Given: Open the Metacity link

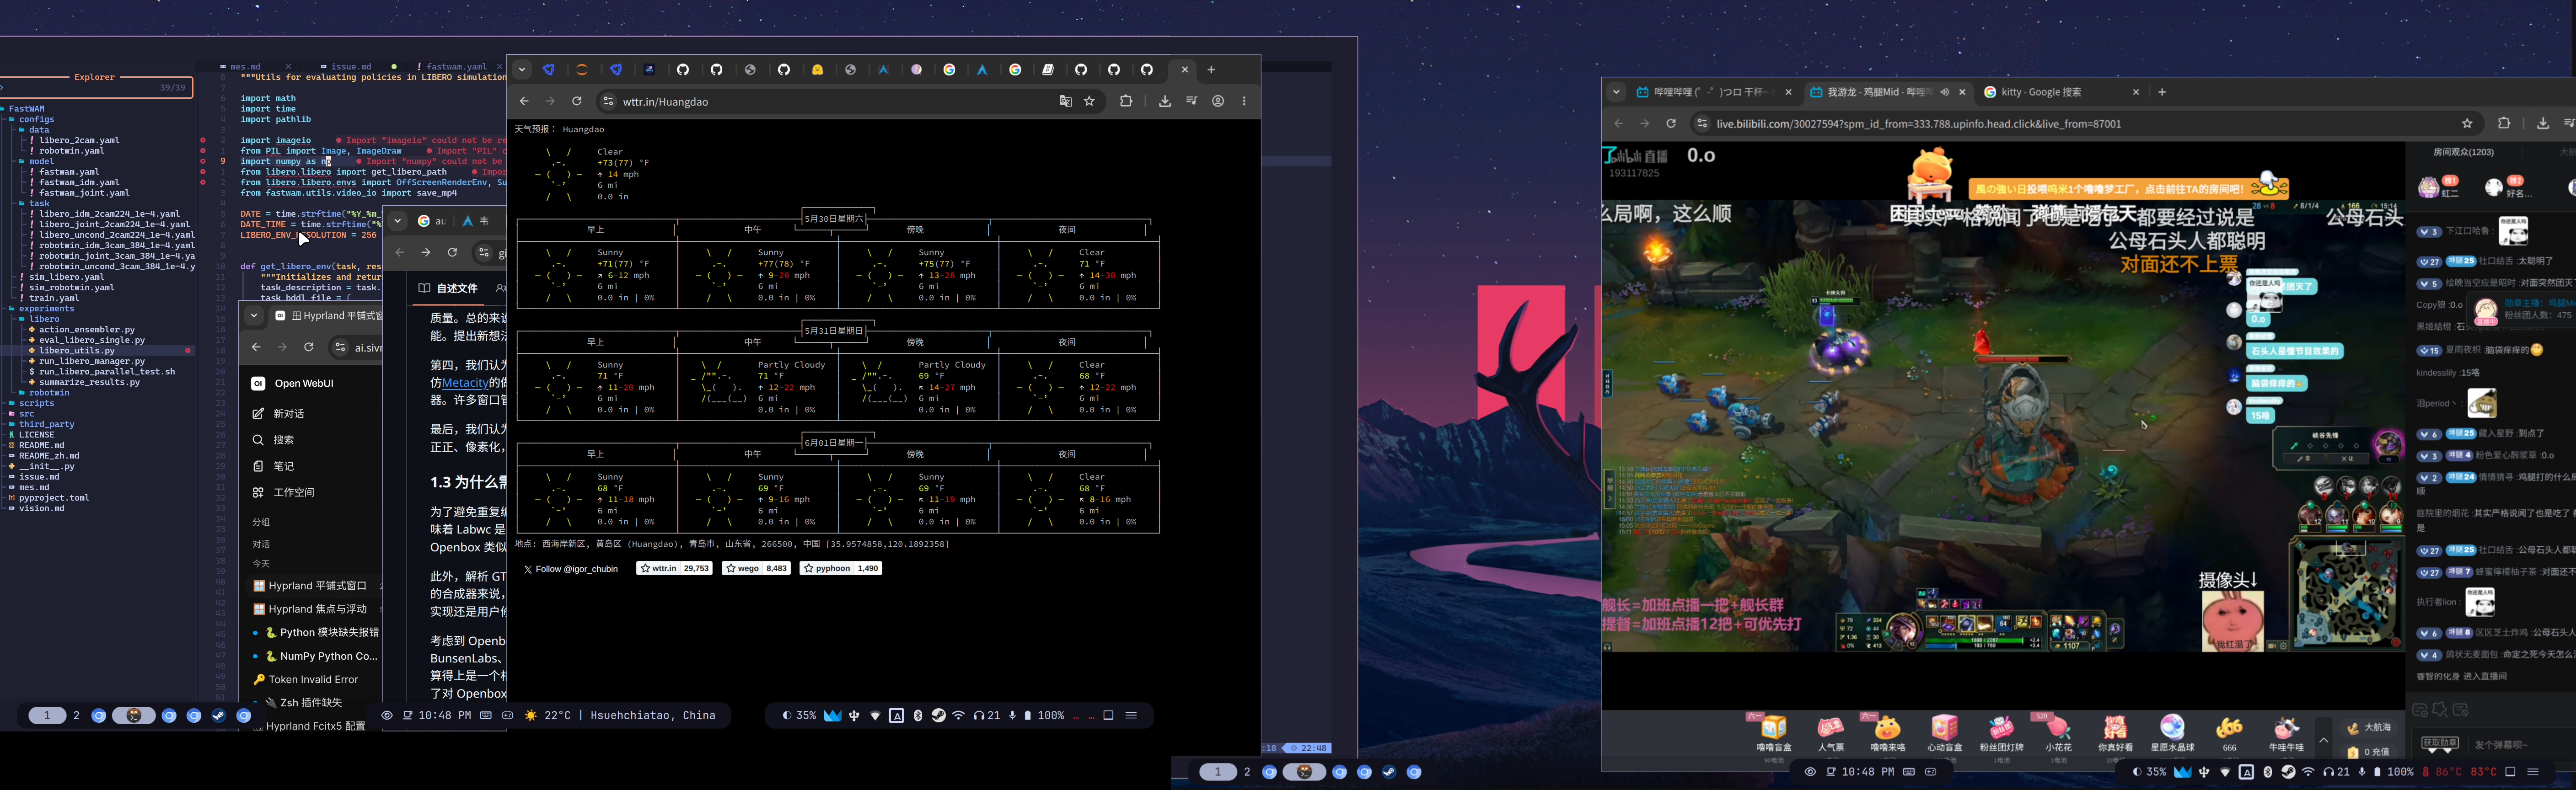Looking at the screenshot, I should click(465, 382).
